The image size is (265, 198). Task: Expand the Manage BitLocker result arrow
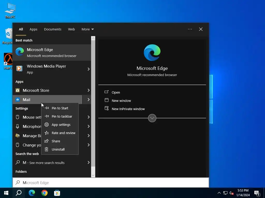click(89, 136)
